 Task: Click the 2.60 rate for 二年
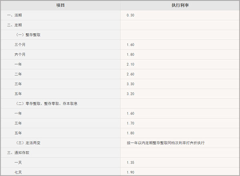pos(130,74)
